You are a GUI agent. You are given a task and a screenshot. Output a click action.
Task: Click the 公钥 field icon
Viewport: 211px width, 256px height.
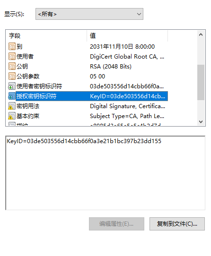coord(12,67)
